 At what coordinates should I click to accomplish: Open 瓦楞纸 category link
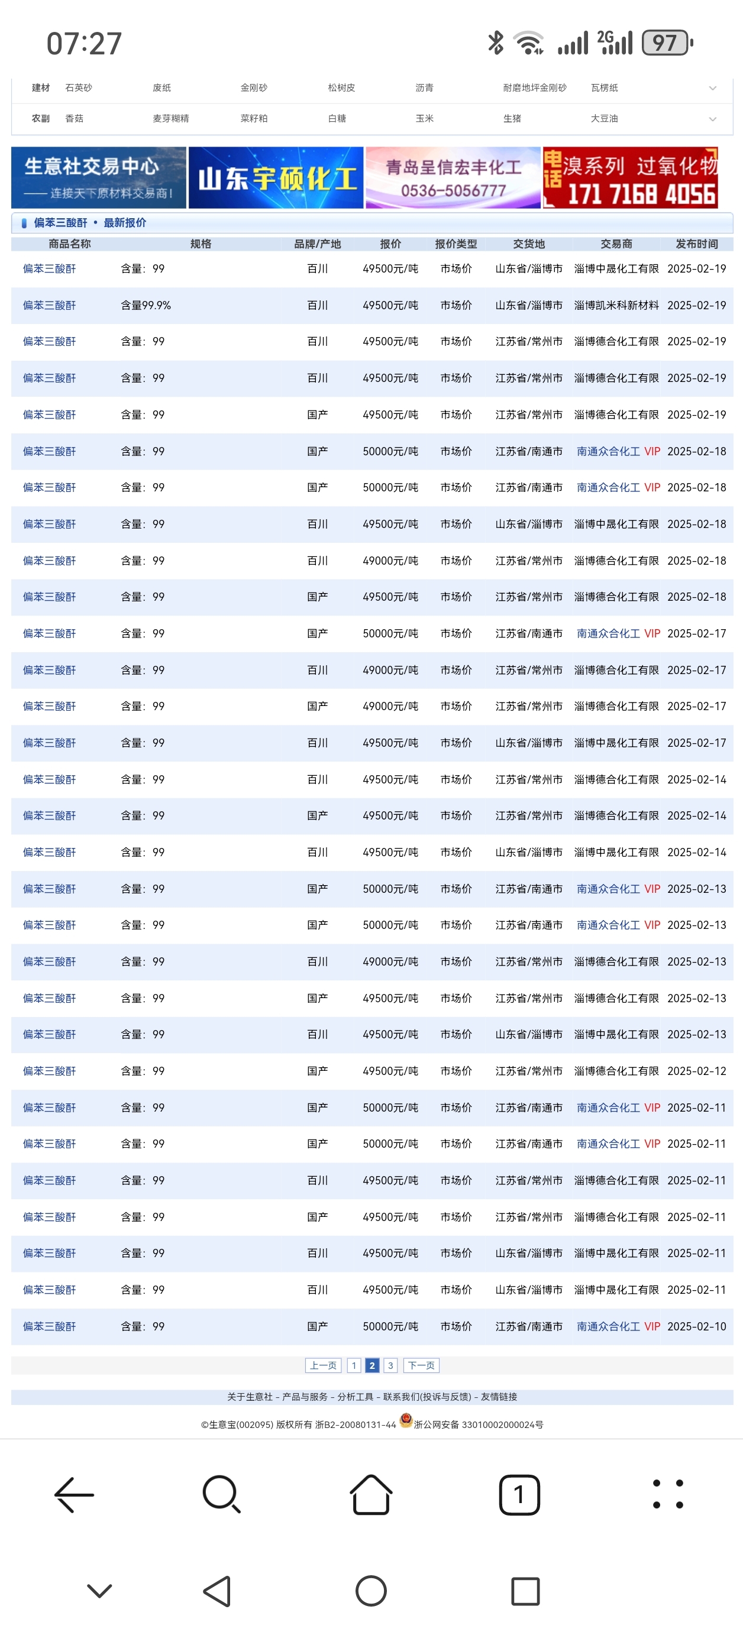click(604, 88)
